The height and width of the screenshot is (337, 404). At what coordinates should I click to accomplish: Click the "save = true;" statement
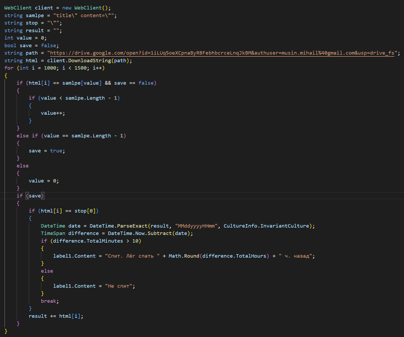[x=47, y=151]
